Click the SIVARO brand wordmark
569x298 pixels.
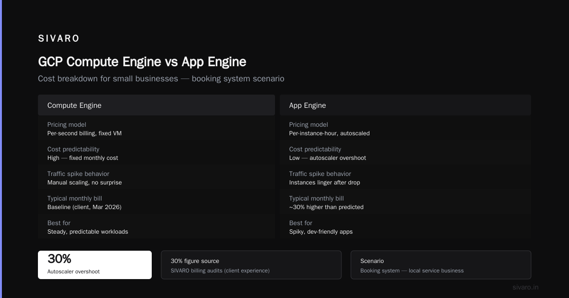pyautogui.click(x=59, y=39)
